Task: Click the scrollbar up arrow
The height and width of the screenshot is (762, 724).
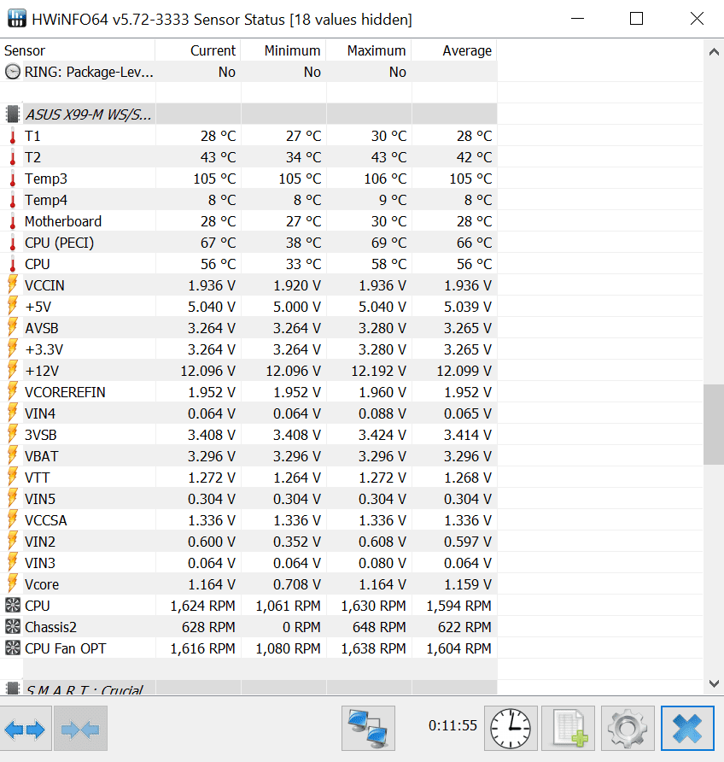Action: [714, 51]
